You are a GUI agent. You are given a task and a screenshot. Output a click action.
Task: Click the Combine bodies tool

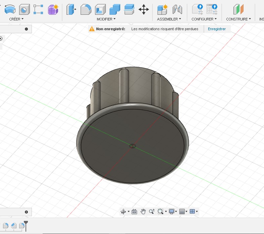coord(115,9)
